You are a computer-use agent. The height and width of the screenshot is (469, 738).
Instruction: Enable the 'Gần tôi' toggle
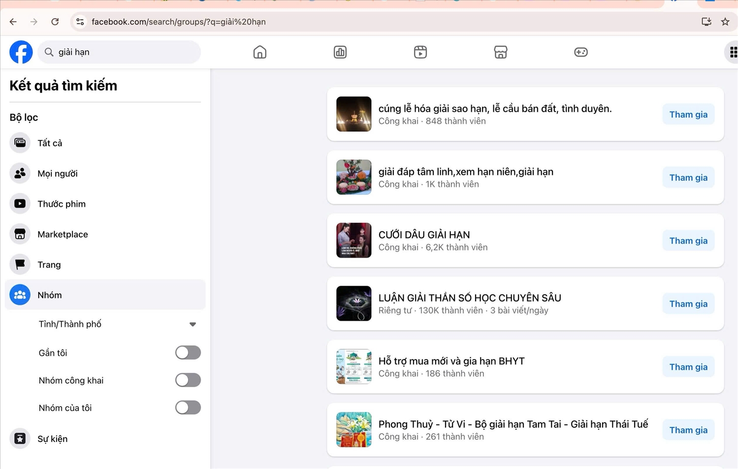coord(188,353)
